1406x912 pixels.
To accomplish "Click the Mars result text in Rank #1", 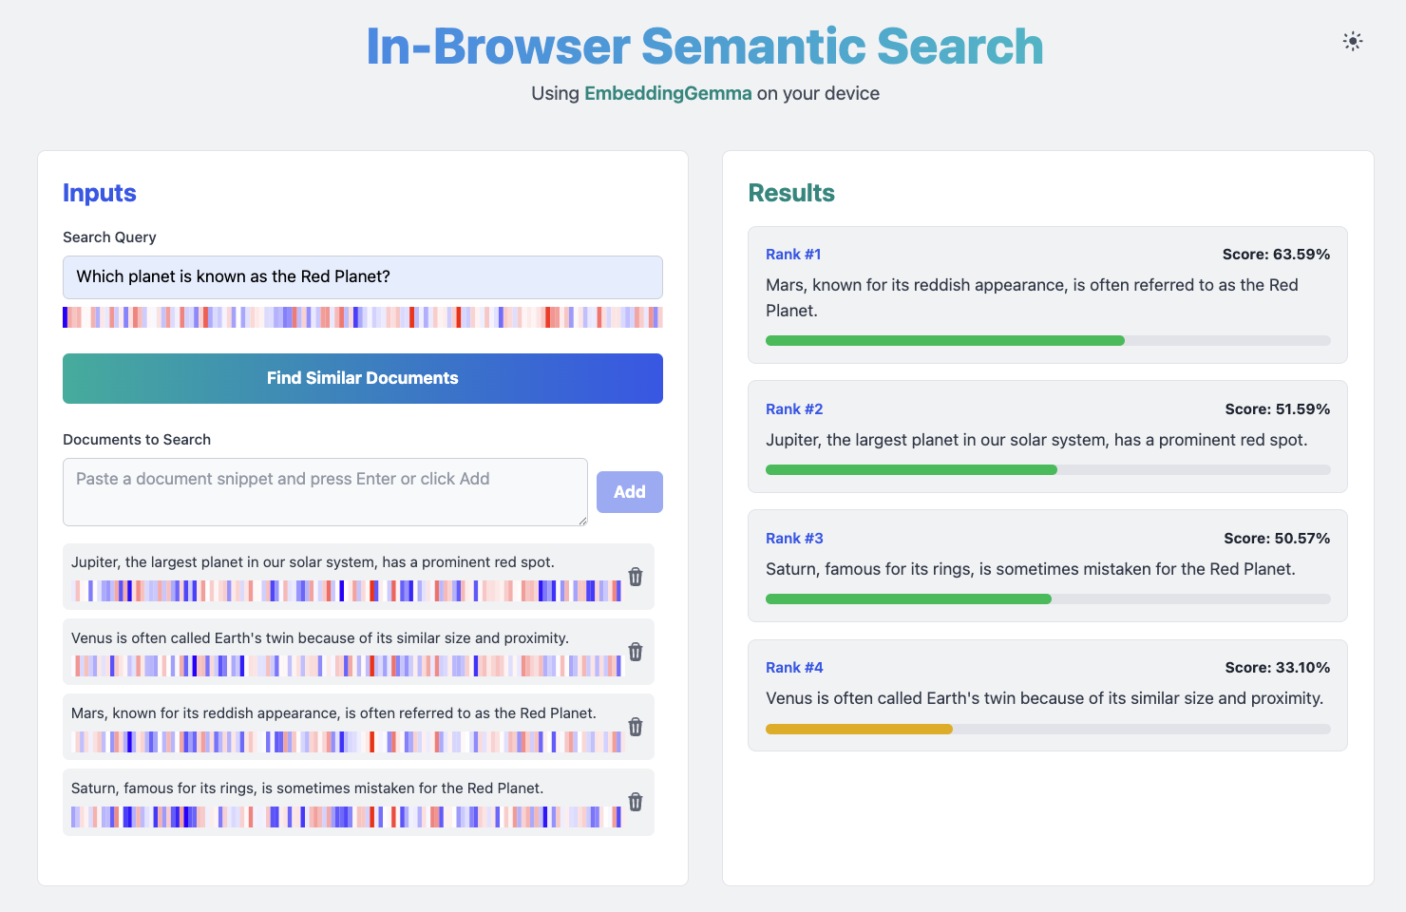I will click(1032, 297).
